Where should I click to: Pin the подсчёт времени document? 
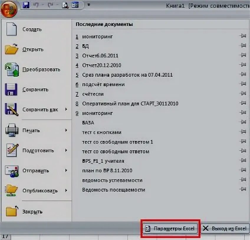pos(243,83)
